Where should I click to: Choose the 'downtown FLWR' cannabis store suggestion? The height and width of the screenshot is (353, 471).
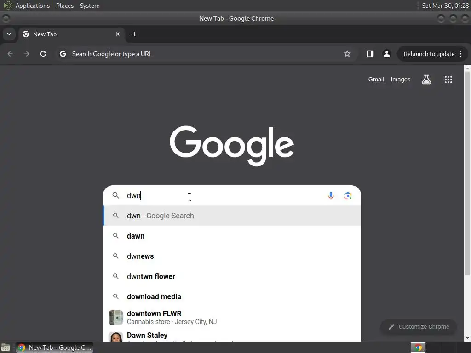tap(232, 318)
